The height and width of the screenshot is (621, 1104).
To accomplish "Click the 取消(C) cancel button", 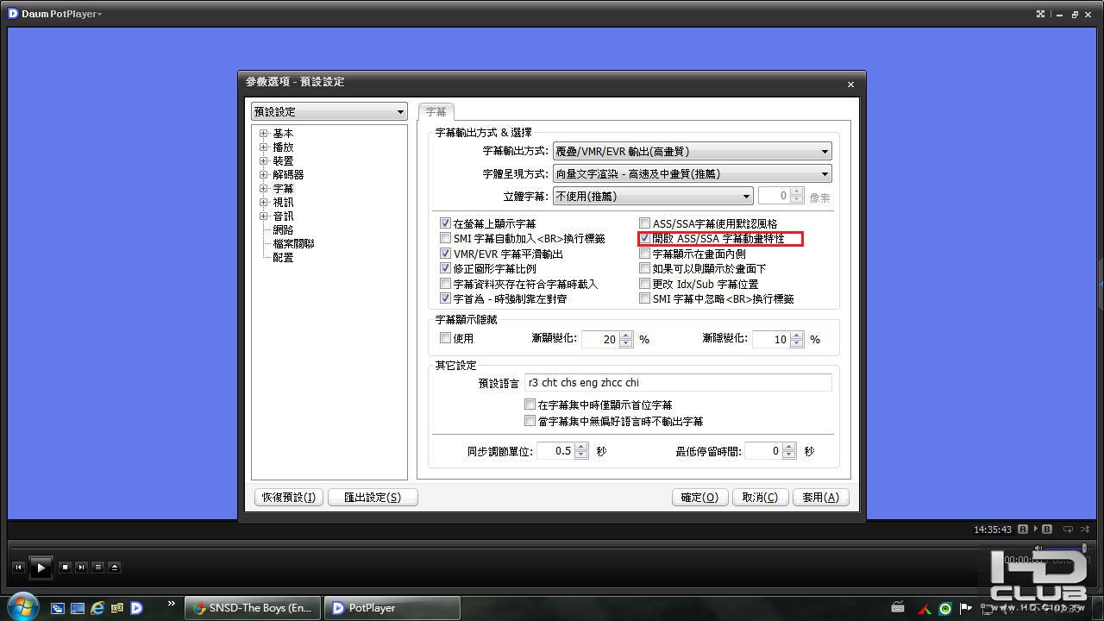I will [x=760, y=497].
